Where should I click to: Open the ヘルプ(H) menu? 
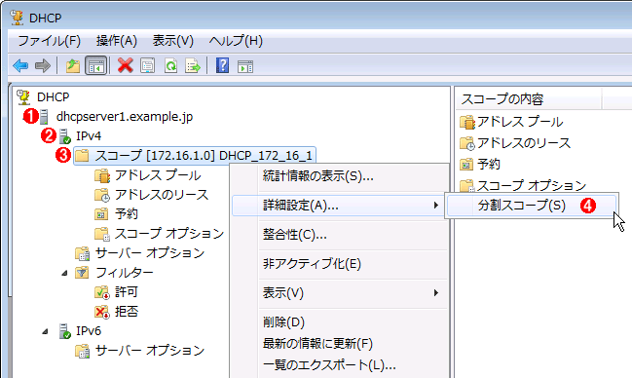tap(236, 41)
